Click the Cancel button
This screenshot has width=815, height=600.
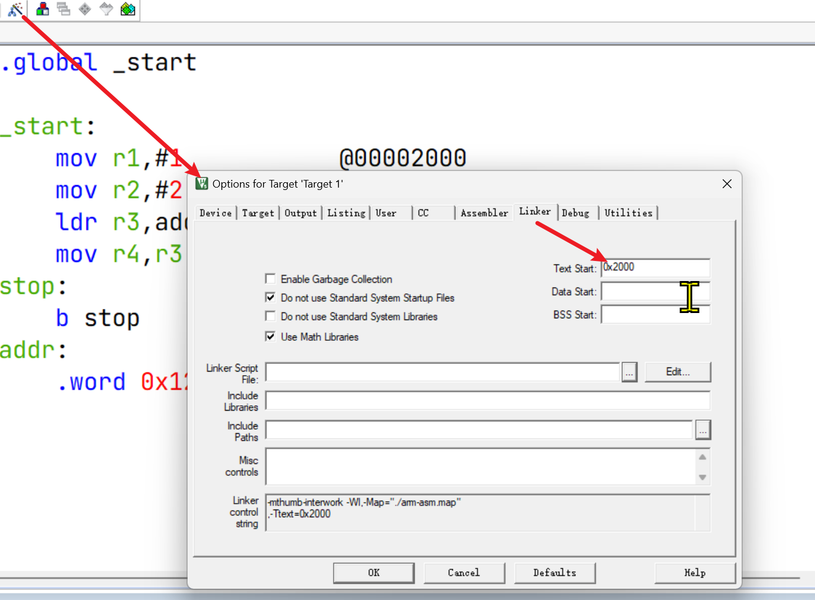coord(464,573)
